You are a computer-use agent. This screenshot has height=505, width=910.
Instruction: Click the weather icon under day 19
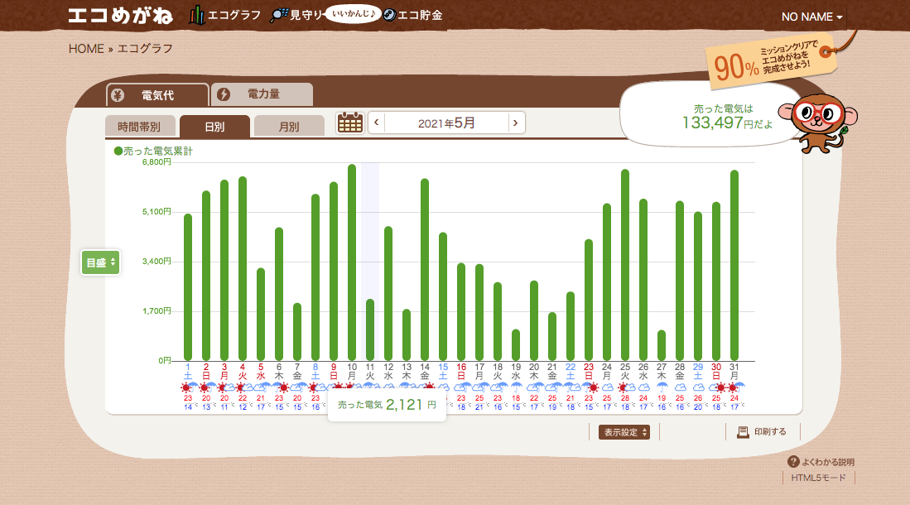[x=516, y=387]
